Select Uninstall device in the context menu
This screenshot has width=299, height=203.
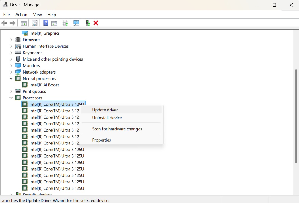pos(107,118)
